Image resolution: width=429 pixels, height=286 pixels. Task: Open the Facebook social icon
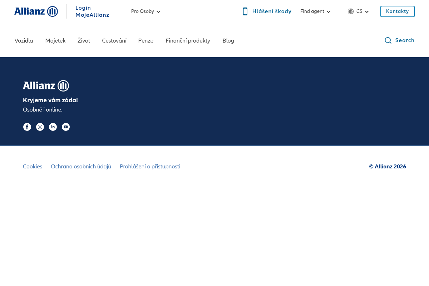[x=27, y=127]
